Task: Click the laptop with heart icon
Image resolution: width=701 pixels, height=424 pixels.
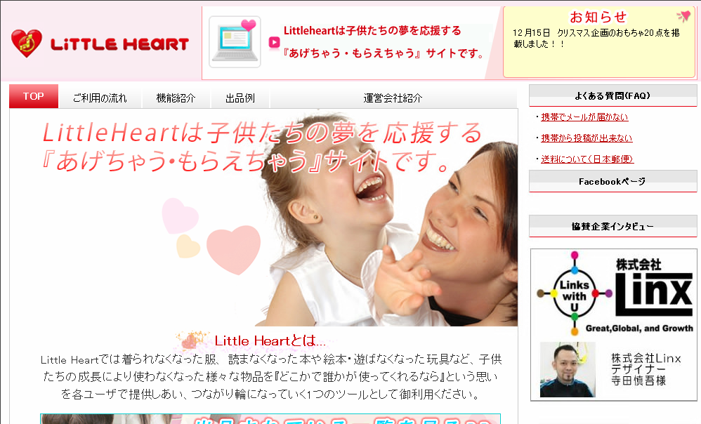Action: [x=235, y=42]
